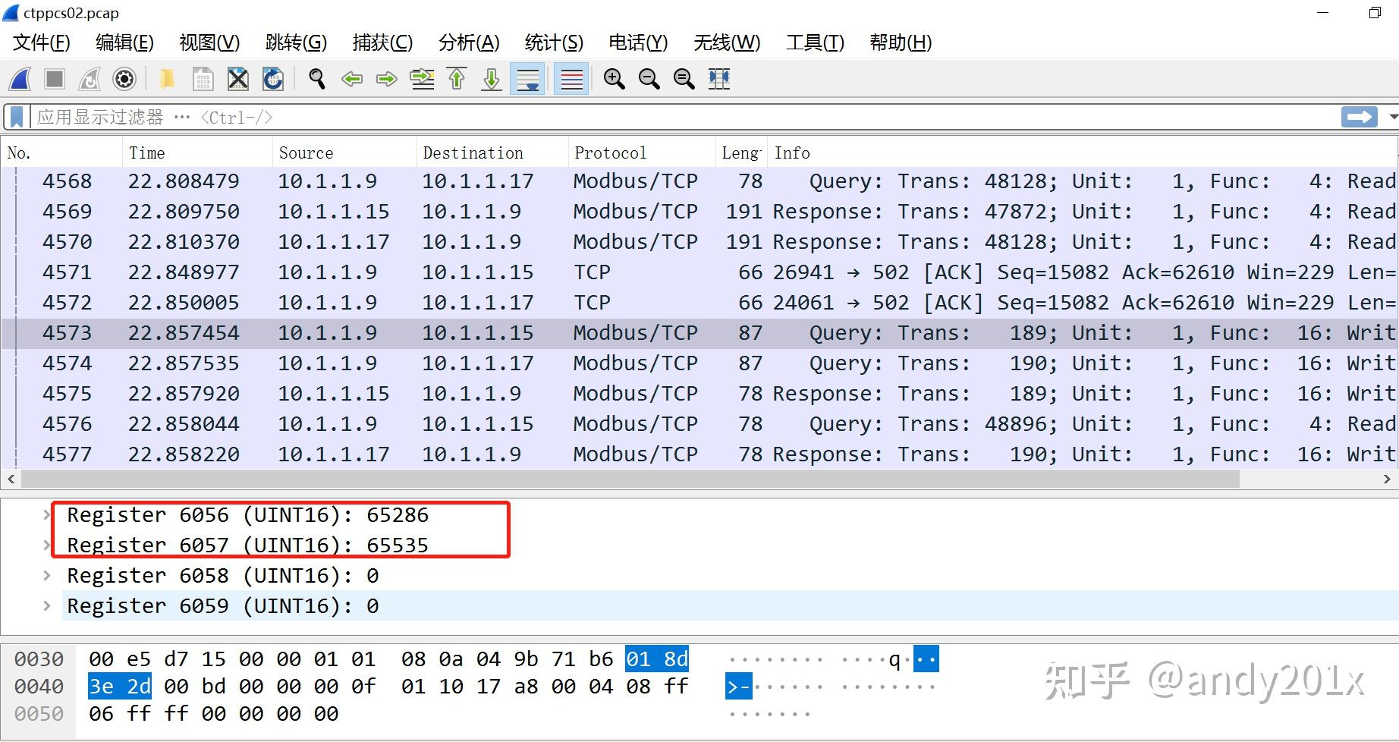Start a new capture with the shark fin icon

pos(19,79)
